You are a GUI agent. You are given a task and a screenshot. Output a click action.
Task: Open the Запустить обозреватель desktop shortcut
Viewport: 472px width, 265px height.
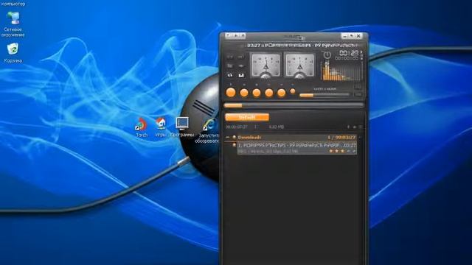pyautogui.click(x=208, y=131)
